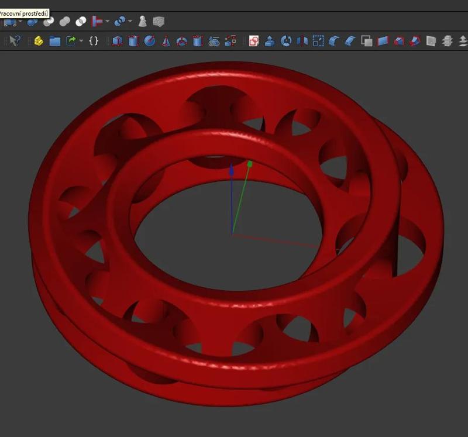Click the Join objects T-shaped icon
Screen dimensions: 468x437
click(97, 22)
